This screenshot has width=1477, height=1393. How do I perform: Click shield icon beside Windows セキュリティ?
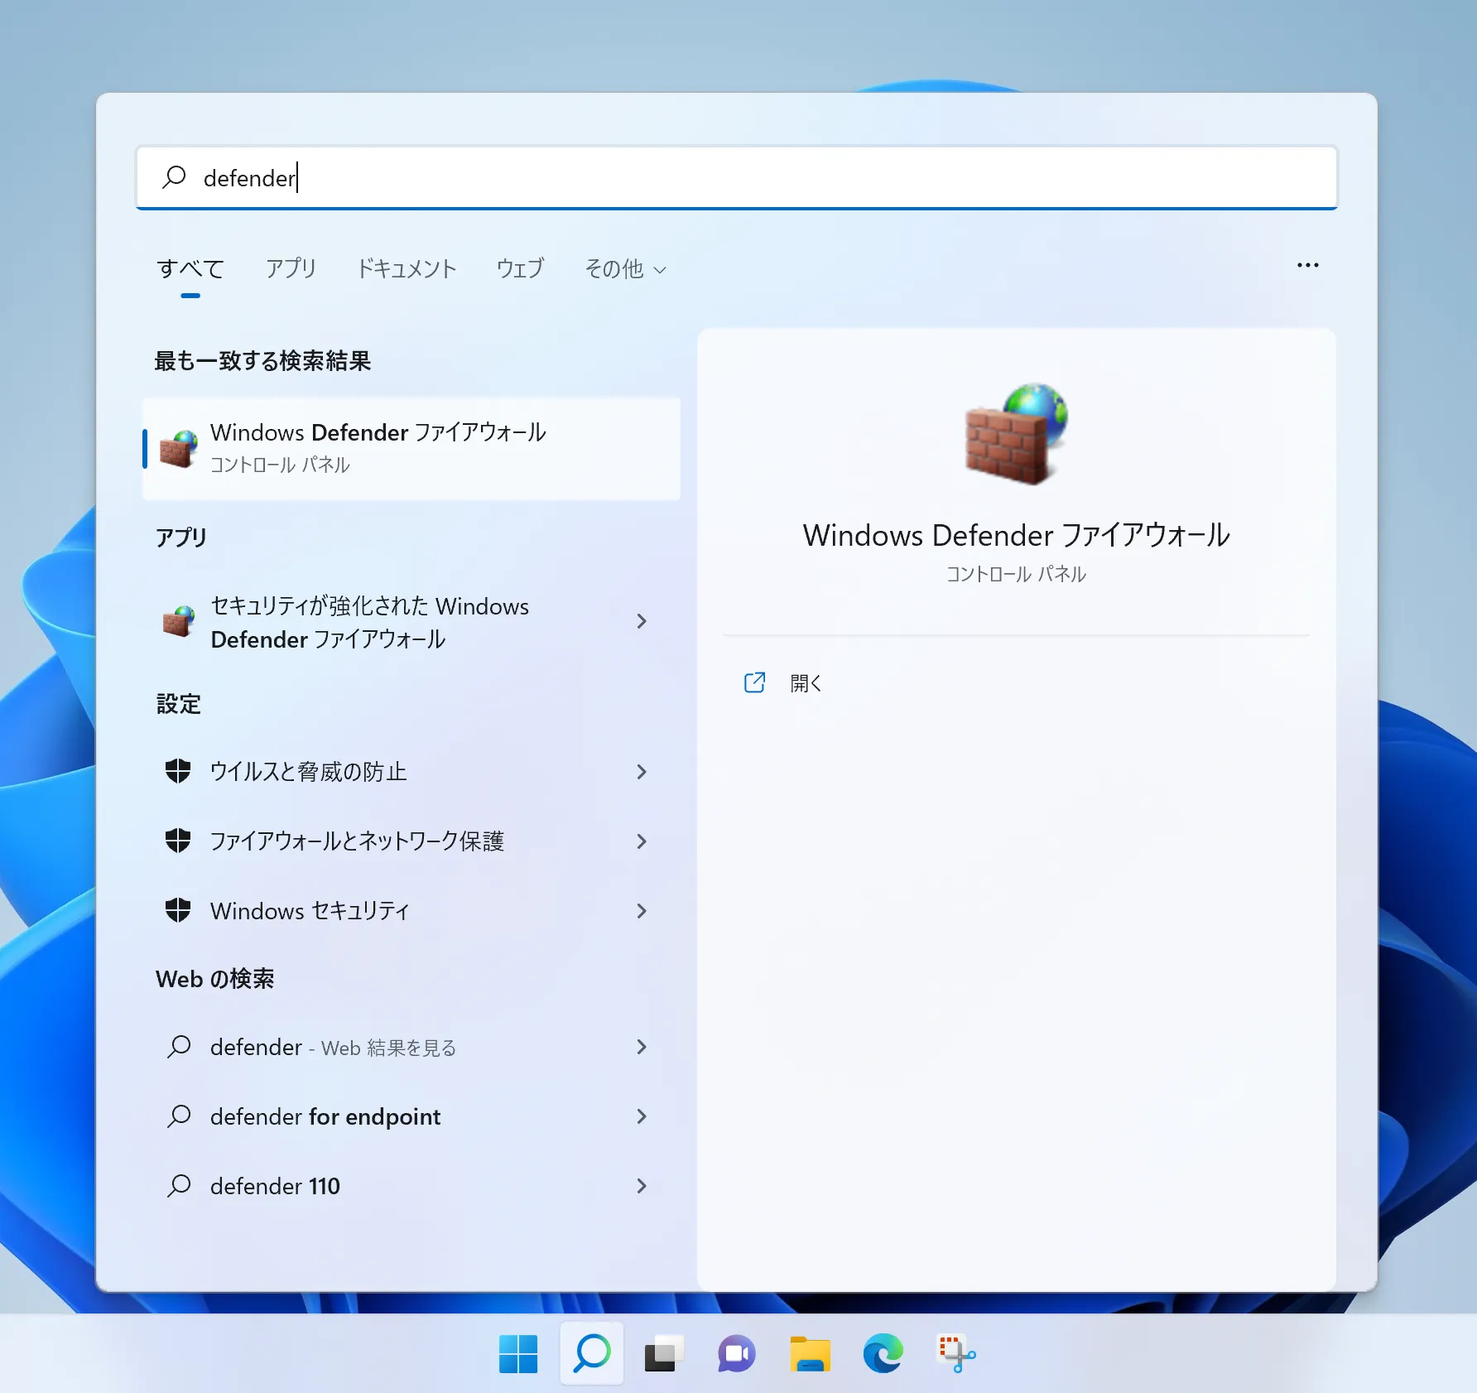click(x=178, y=910)
